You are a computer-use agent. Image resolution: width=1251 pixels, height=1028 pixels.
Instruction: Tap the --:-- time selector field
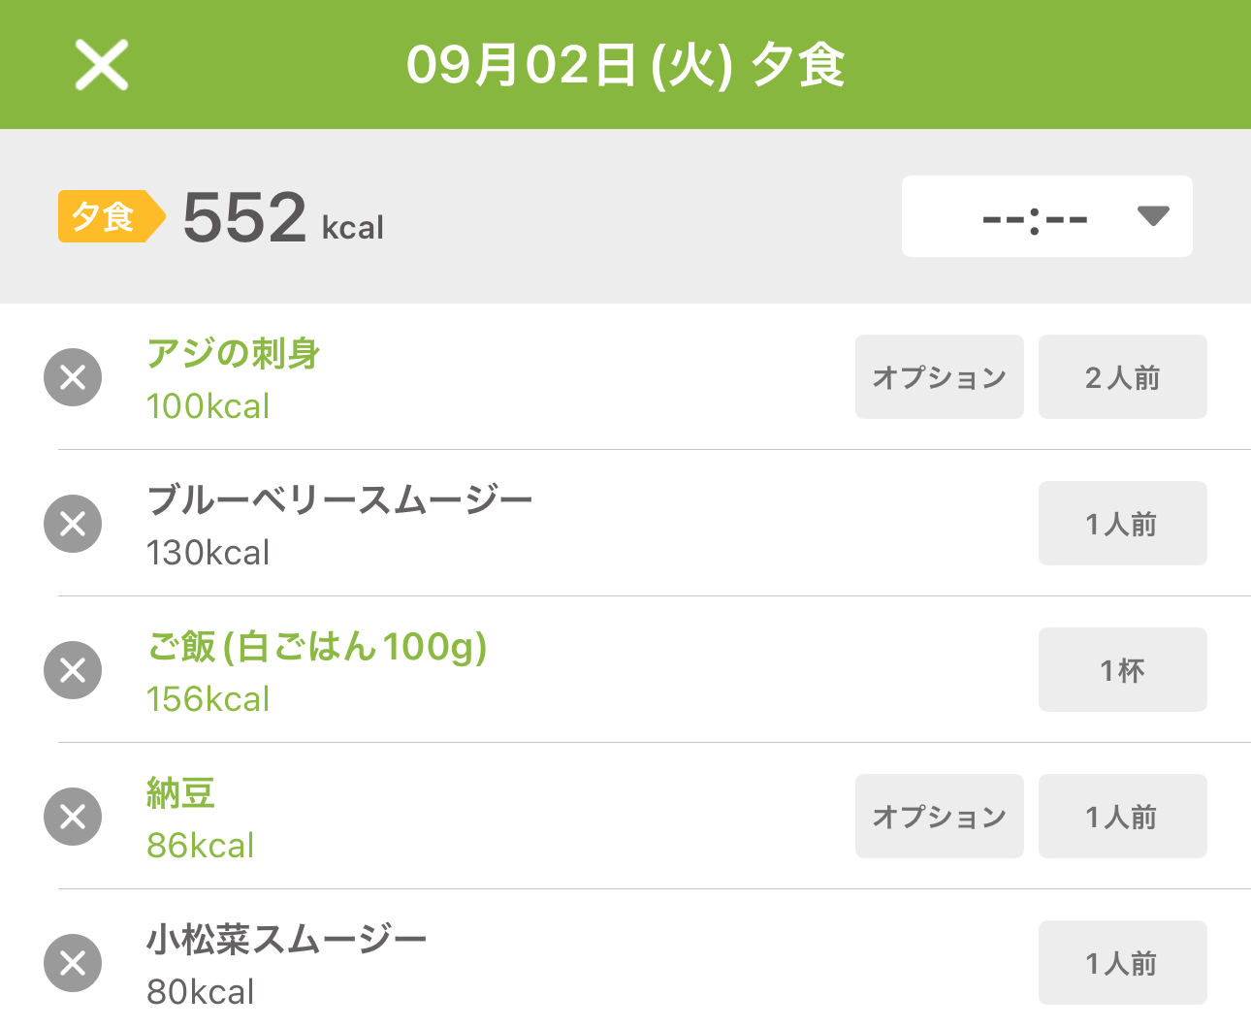[1047, 216]
